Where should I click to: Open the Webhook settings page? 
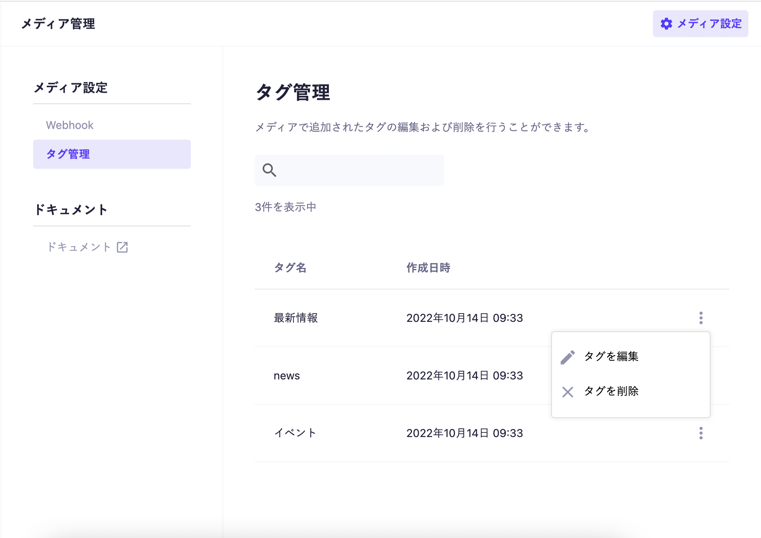(x=70, y=125)
